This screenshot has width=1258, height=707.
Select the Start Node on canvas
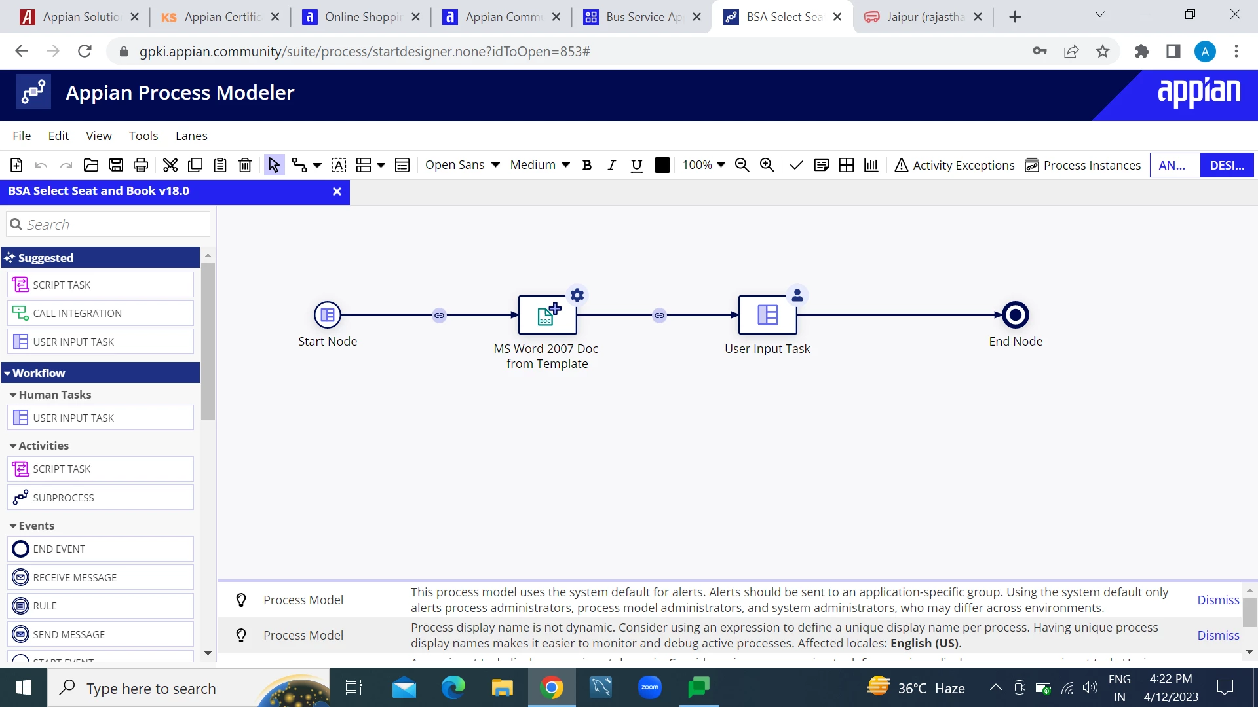(328, 315)
